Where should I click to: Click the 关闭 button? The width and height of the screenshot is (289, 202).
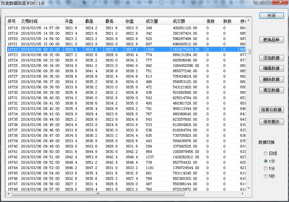coord(271,16)
